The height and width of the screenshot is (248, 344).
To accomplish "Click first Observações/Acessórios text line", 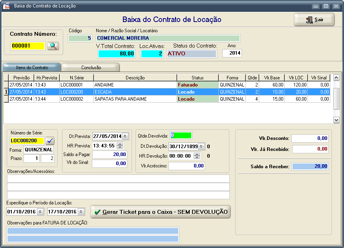I will coord(118,179).
